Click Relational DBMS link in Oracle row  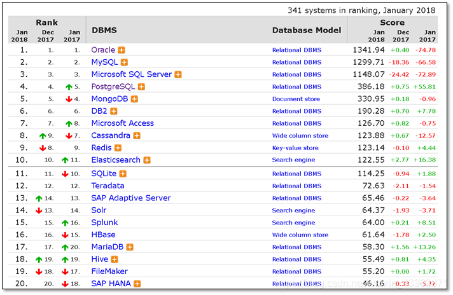[296, 50]
